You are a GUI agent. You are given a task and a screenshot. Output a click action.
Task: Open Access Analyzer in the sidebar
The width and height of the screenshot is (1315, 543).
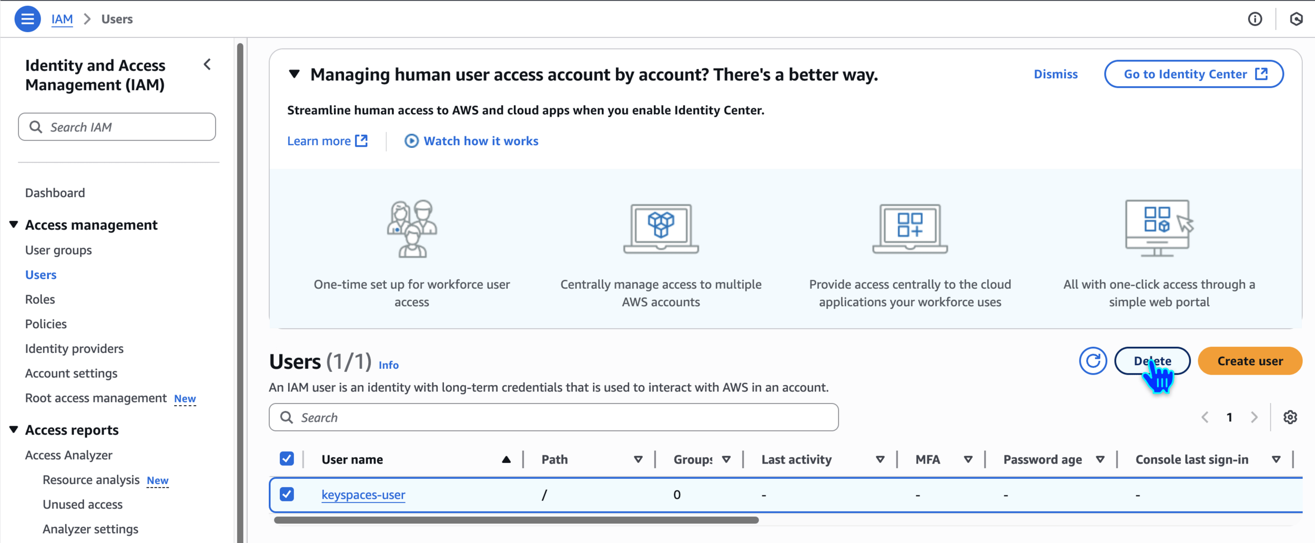[69, 455]
